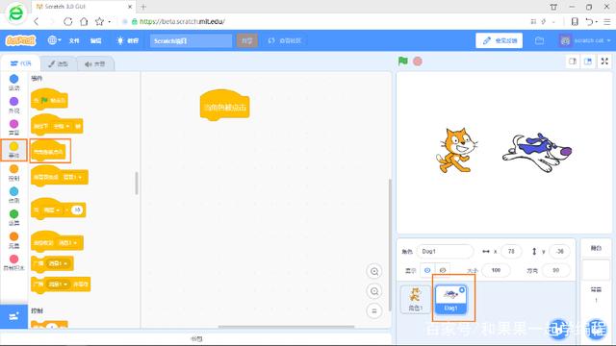Open message dropdown in 'when I receive' block
The image size is (616, 346).
(68, 243)
